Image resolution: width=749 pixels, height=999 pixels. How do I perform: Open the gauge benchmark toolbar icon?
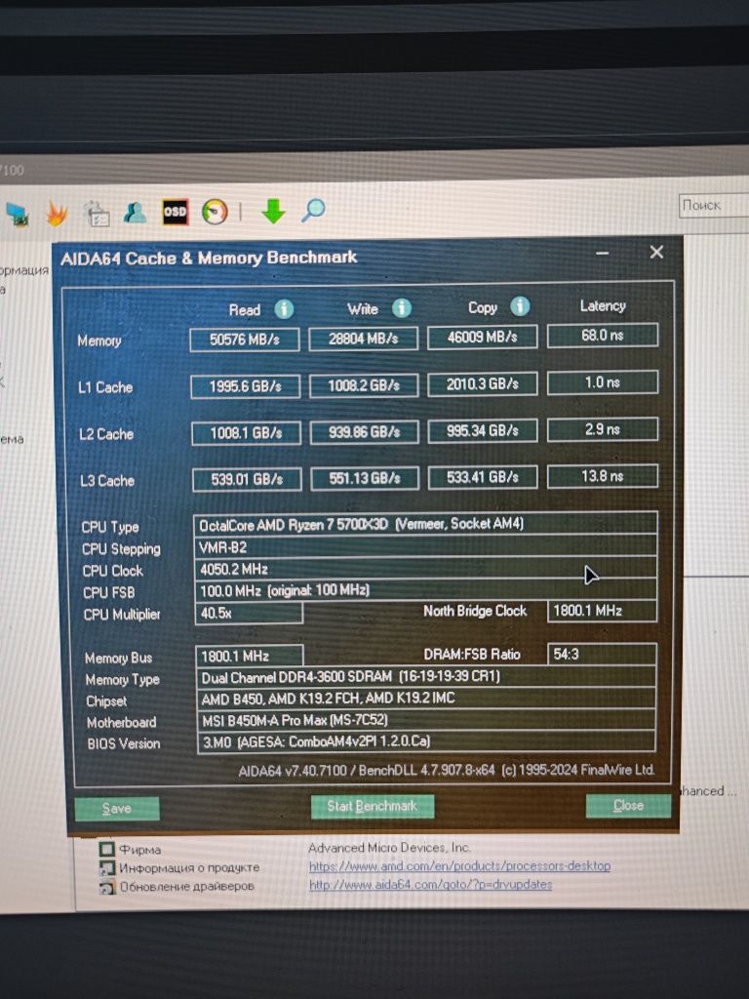tap(215, 212)
